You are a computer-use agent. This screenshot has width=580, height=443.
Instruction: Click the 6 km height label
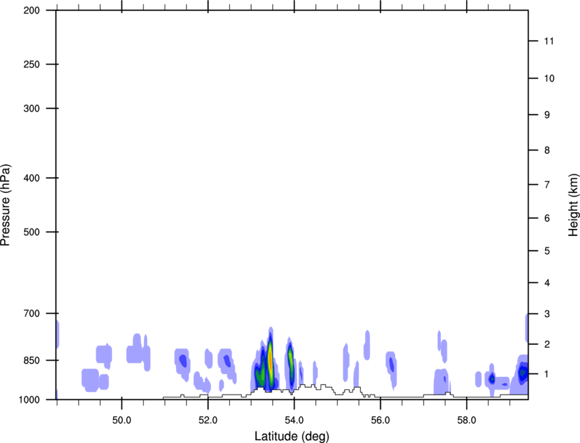point(547,218)
